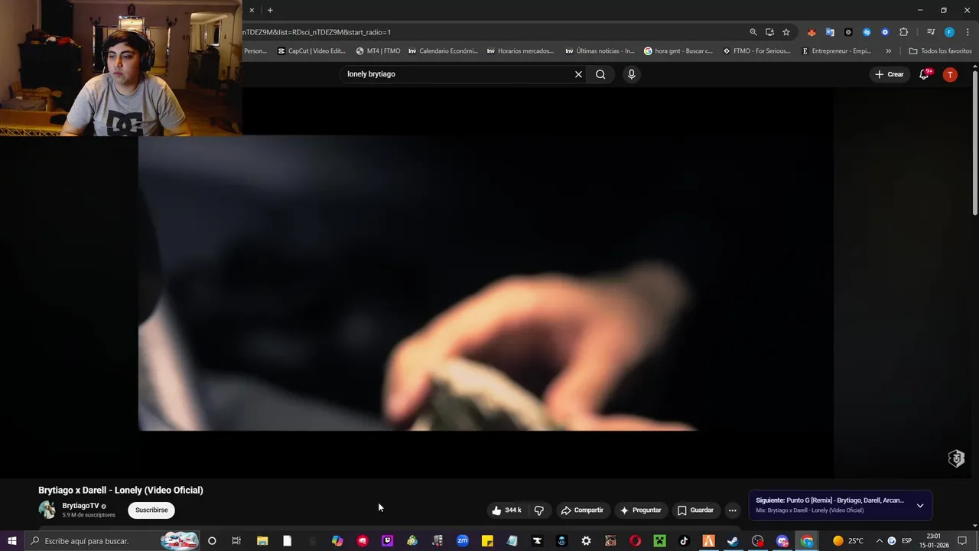Image resolution: width=979 pixels, height=551 pixels.
Task: Open a new tab with plus button
Action: (270, 10)
